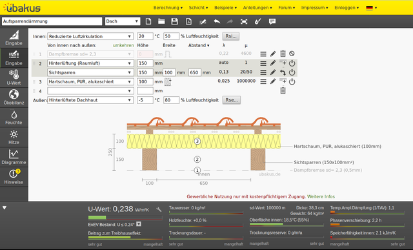Click the ubakus logo
Screen dimensions: 413x250
click(22, 7)
